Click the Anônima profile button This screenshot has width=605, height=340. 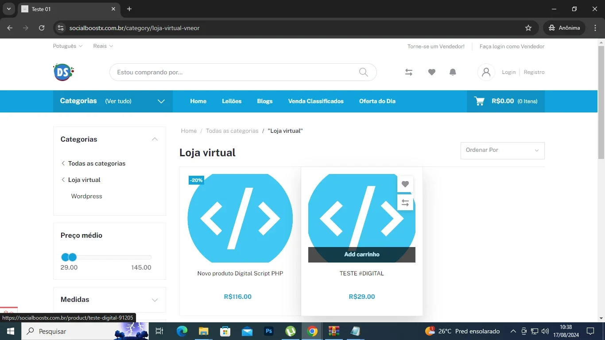tap(564, 28)
